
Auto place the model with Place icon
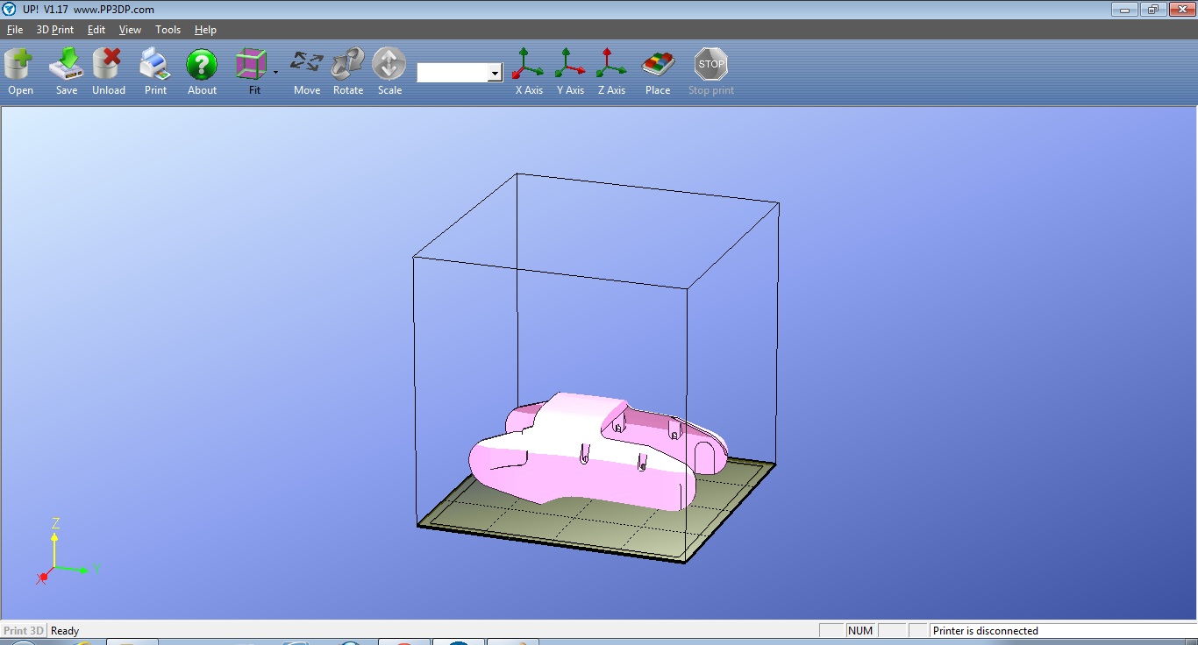point(658,72)
